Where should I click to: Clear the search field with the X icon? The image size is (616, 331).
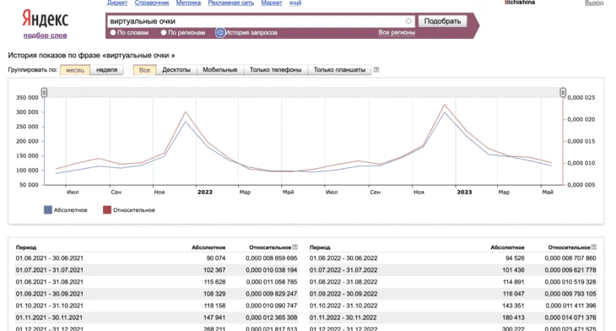408,21
